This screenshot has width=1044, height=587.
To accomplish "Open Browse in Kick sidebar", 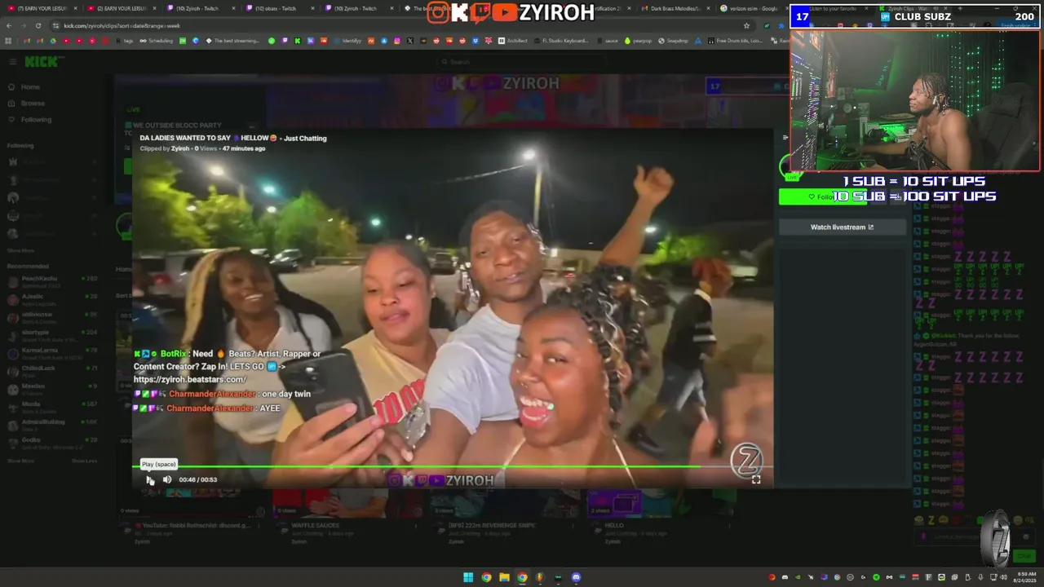I will tap(33, 104).
